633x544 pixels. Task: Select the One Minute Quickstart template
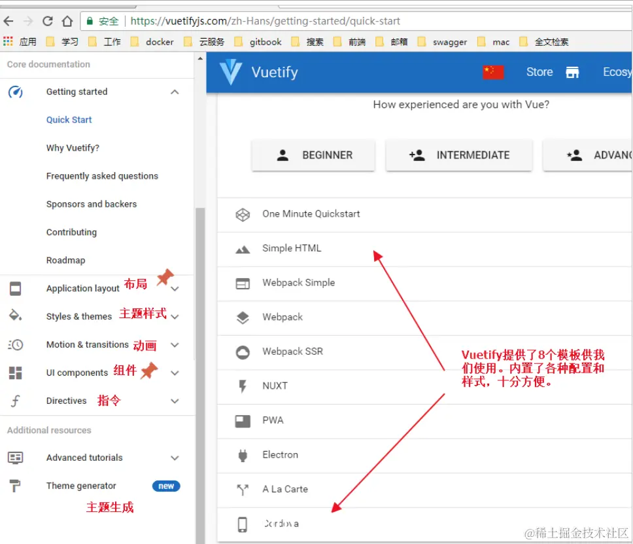click(424, 215)
